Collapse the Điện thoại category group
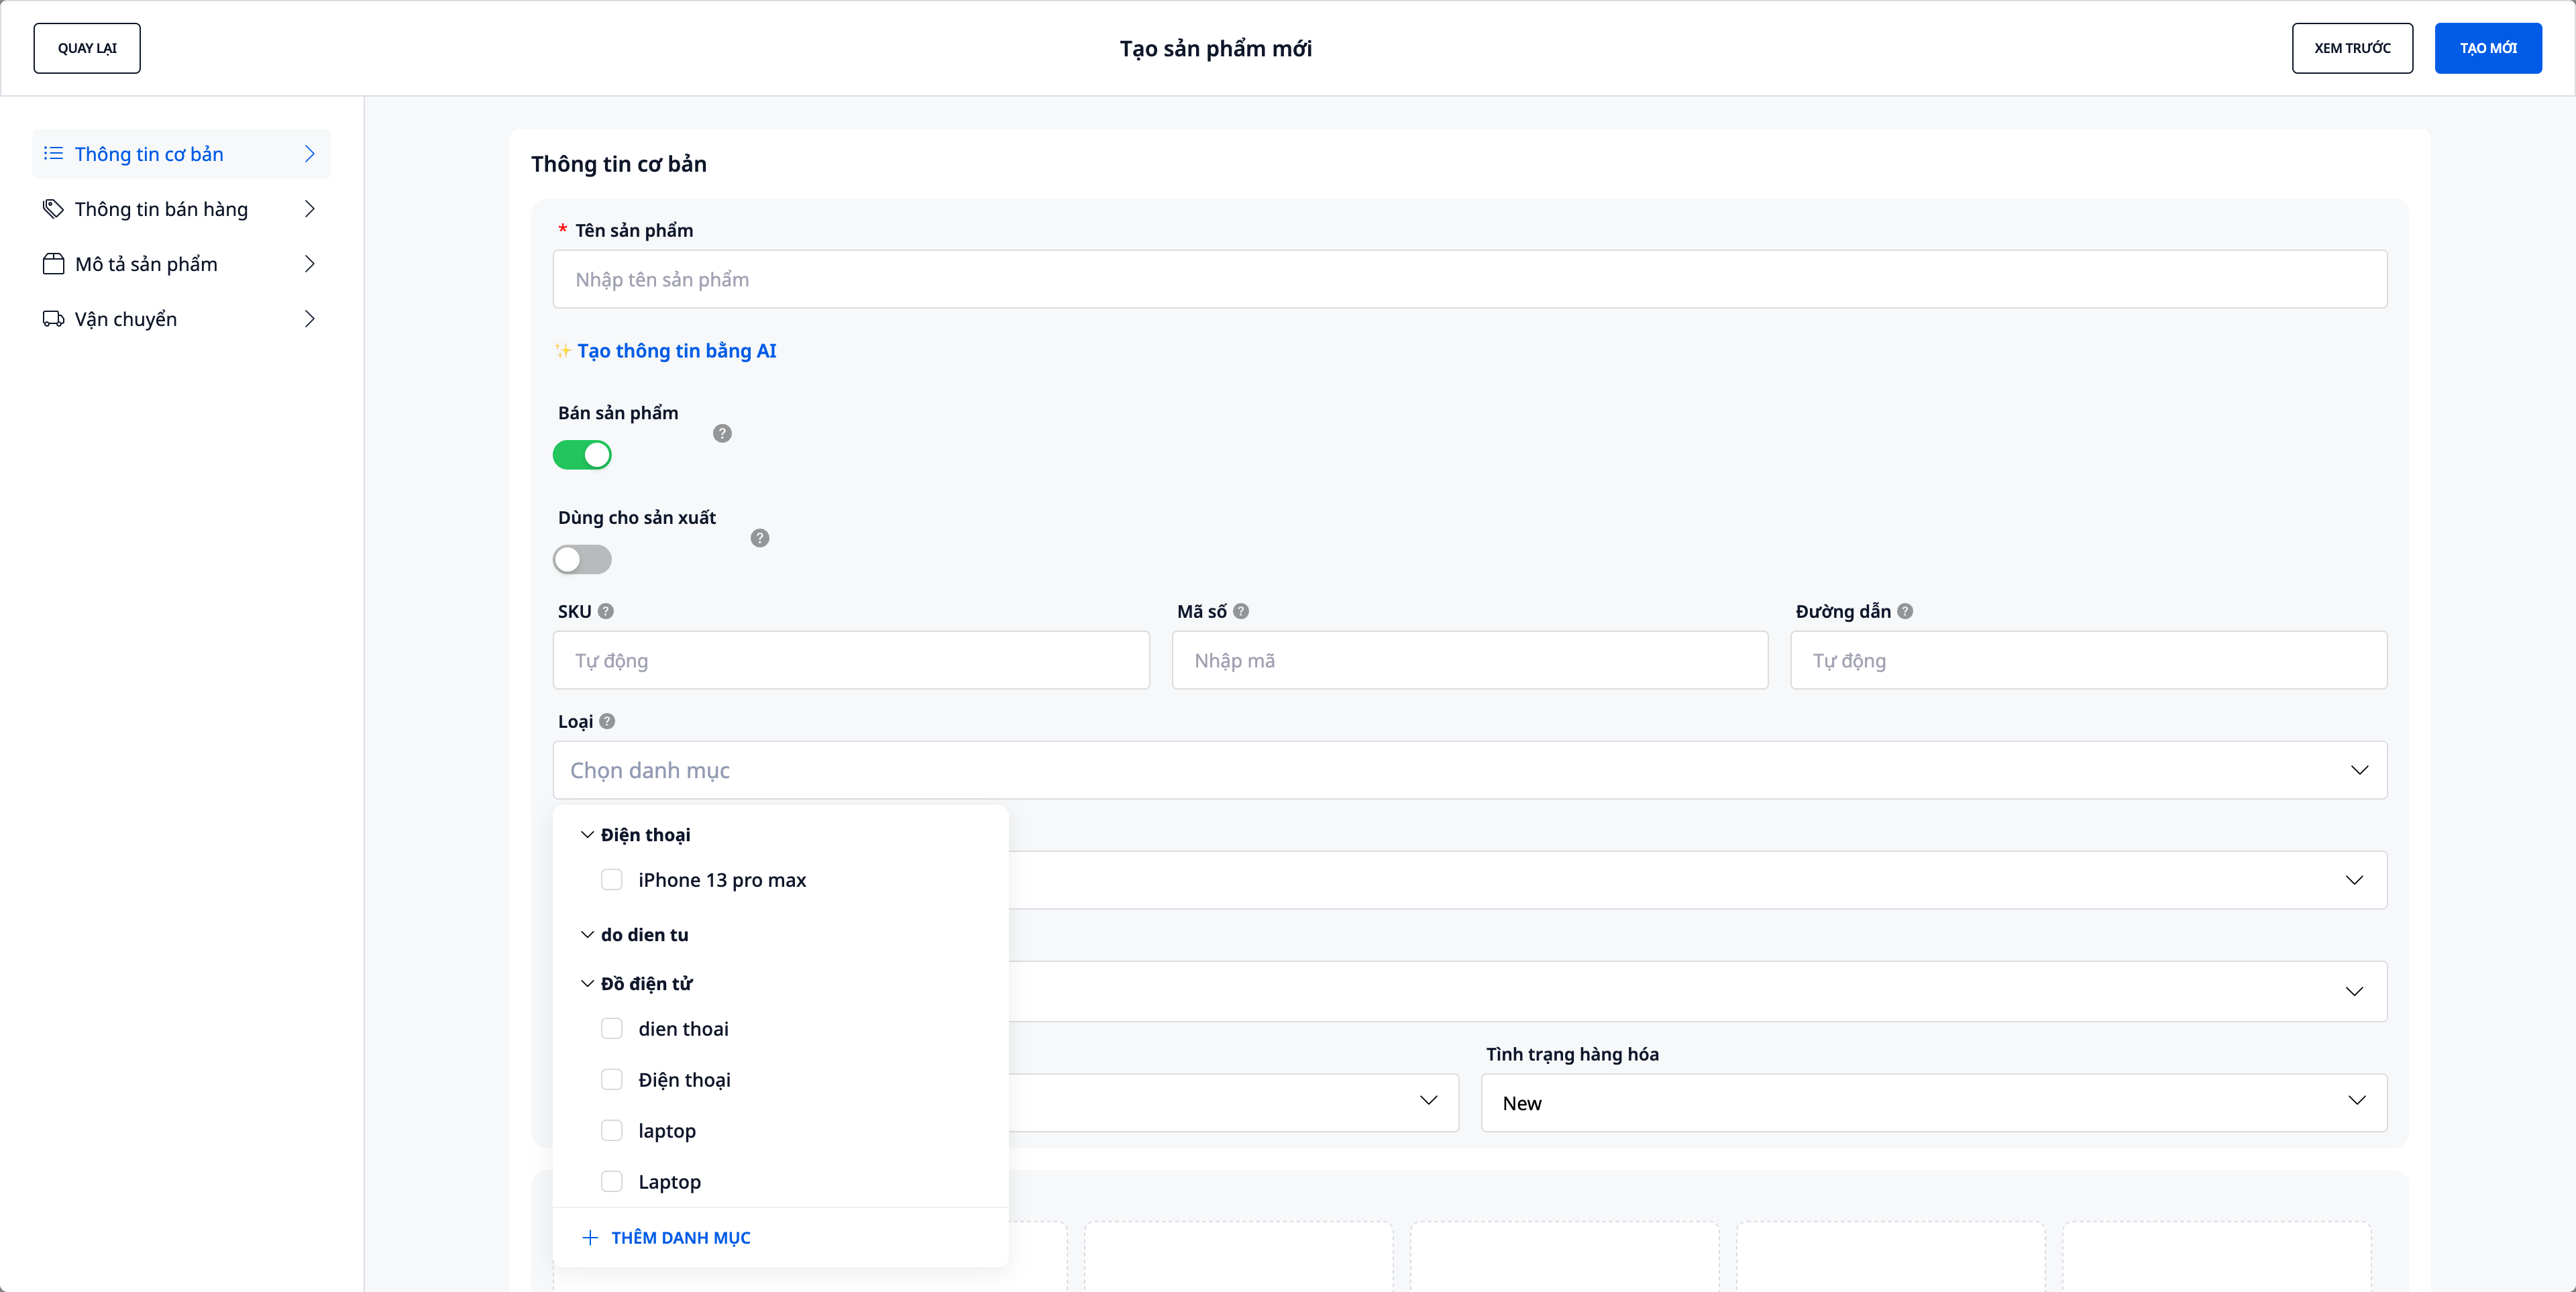This screenshot has height=1292, width=2576. click(x=587, y=835)
